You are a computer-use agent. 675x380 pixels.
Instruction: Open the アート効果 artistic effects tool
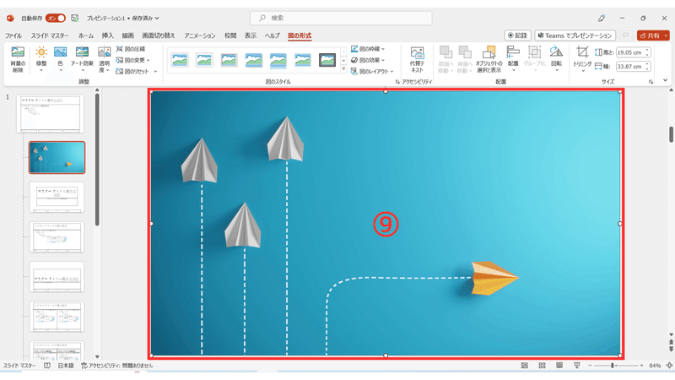click(x=82, y=59)
